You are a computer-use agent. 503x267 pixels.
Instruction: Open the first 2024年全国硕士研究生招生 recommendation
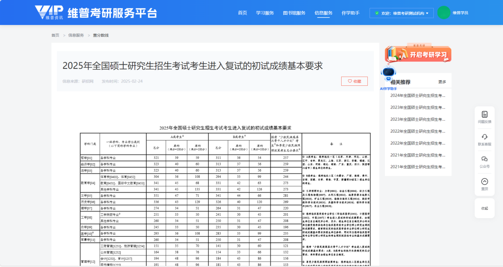418,95
